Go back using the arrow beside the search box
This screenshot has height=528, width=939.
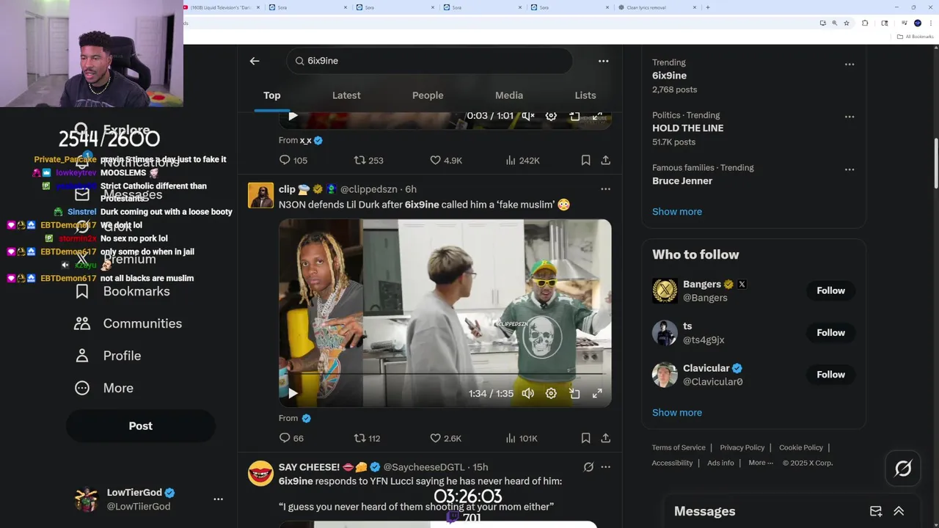pyautogui.click(x=255, y=61)
